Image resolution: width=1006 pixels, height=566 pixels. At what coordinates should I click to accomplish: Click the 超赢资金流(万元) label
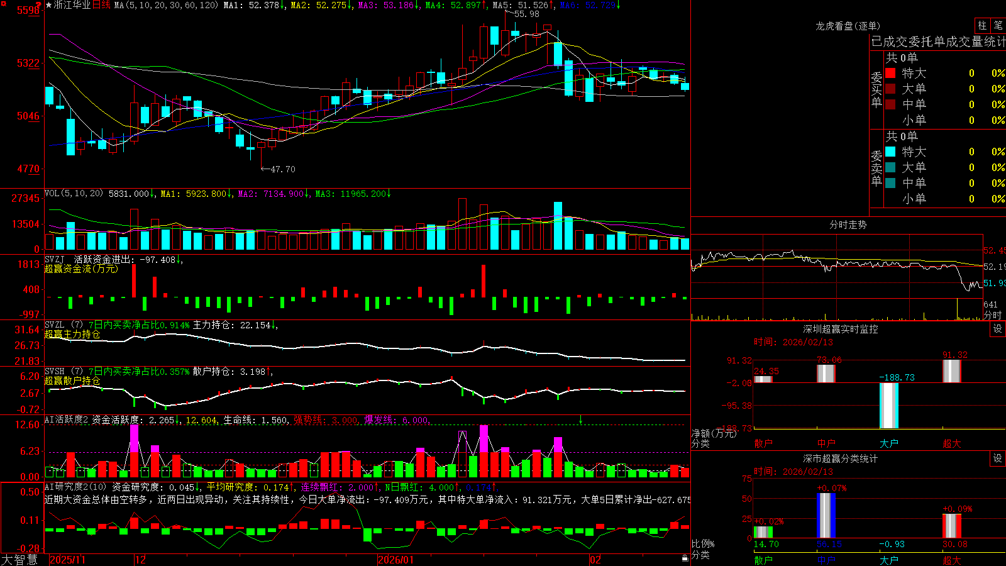(81, 269)
